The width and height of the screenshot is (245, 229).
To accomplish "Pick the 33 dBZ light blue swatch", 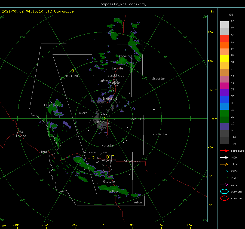I will 224,106.
